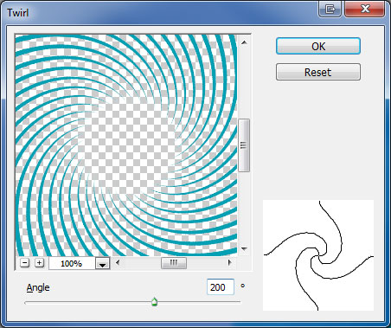Close the Twirl dialog with X

[365, 9]
